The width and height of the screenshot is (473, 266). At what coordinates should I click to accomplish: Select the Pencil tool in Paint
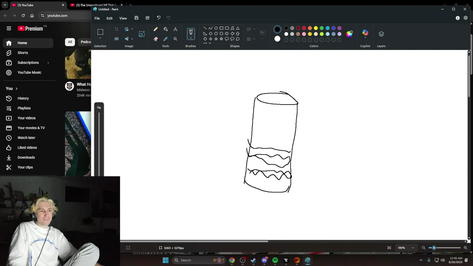coord(156,29)
